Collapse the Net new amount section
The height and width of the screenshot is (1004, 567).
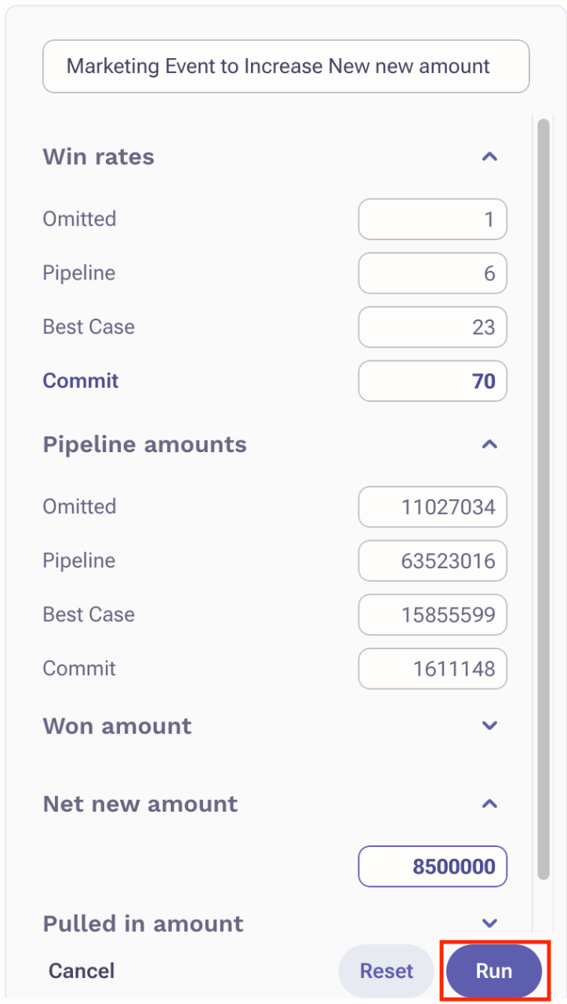(x=489, y=804)
